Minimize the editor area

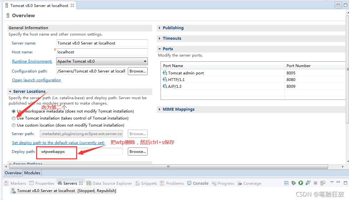tap(338, 5)
